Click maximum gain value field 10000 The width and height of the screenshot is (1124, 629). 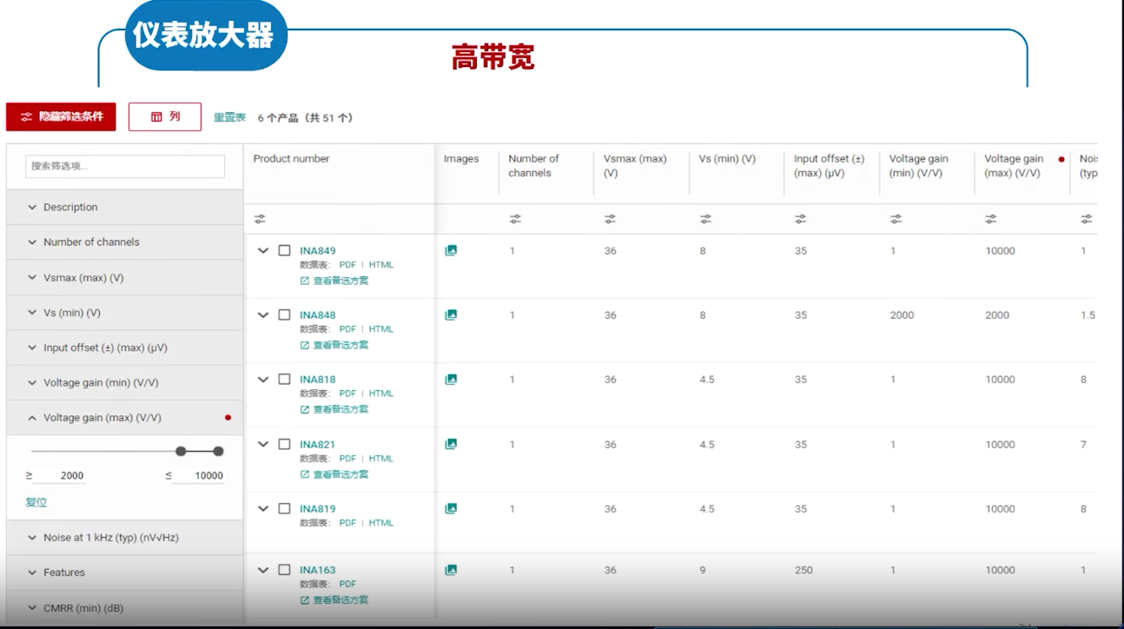(x=198, y=475)
